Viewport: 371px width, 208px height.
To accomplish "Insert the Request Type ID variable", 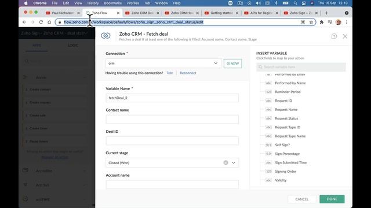I will pyautogui.click(x=288, y=127).
